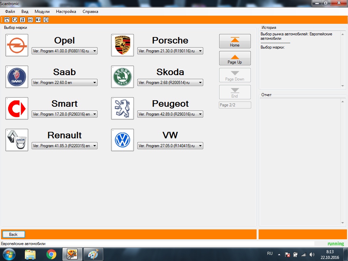Click the История panel scrollbar up arrow
Viewport: 348px width, 261px height.
tap(343, 34)
